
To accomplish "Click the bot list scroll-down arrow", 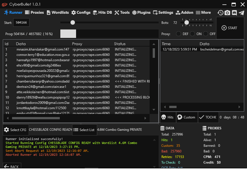I will coord(154,109).
